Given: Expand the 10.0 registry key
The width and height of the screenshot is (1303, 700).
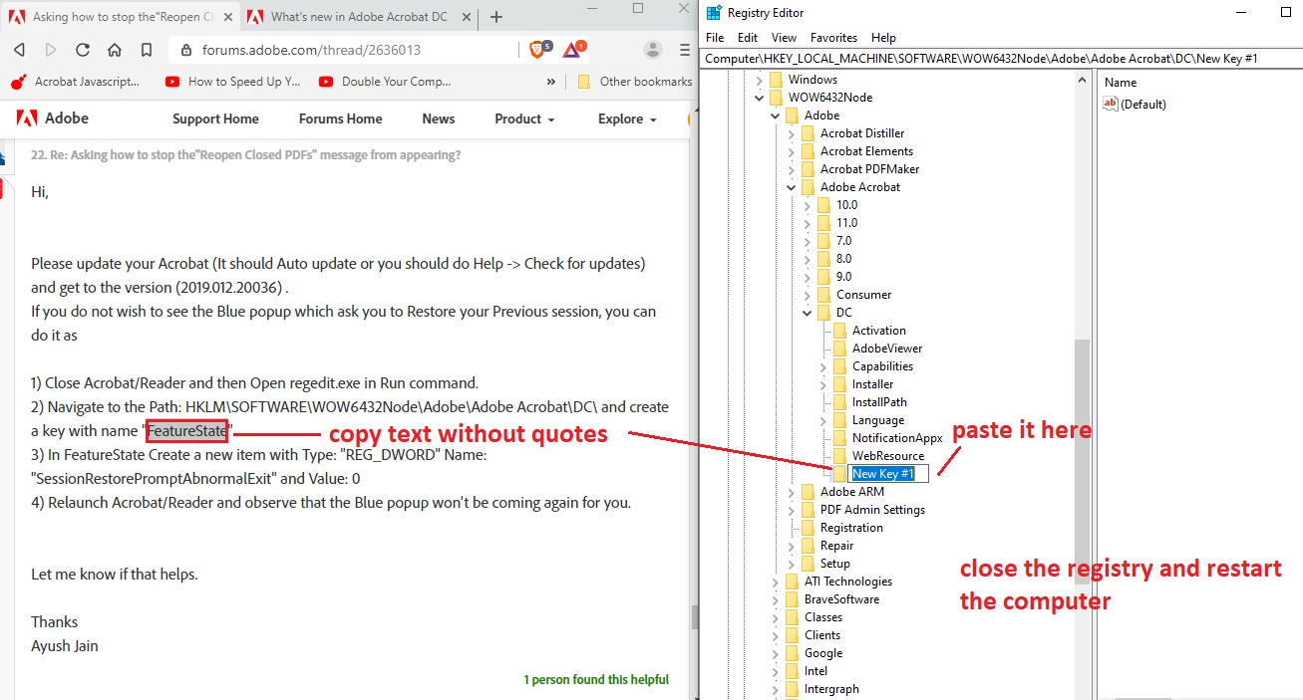Looking at the screenshot, I should pos(808,205).
